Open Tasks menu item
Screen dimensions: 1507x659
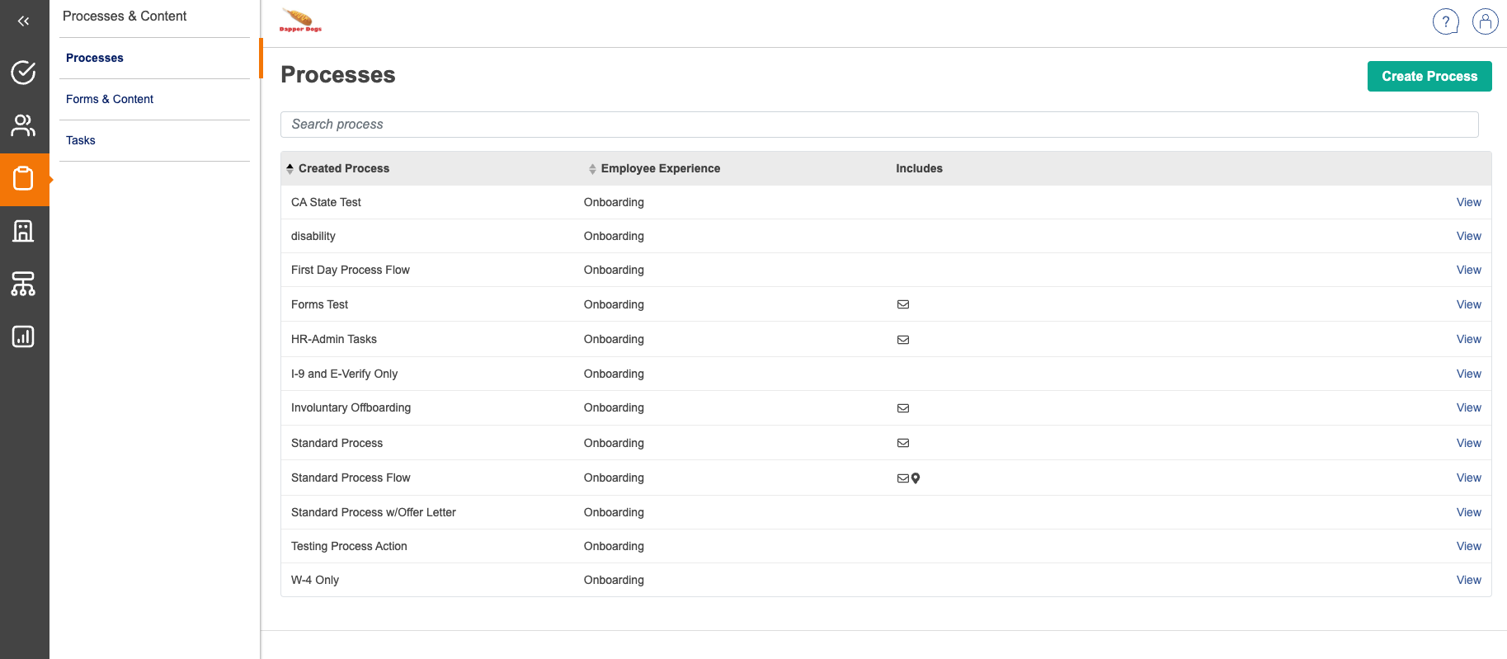[81, 140]
